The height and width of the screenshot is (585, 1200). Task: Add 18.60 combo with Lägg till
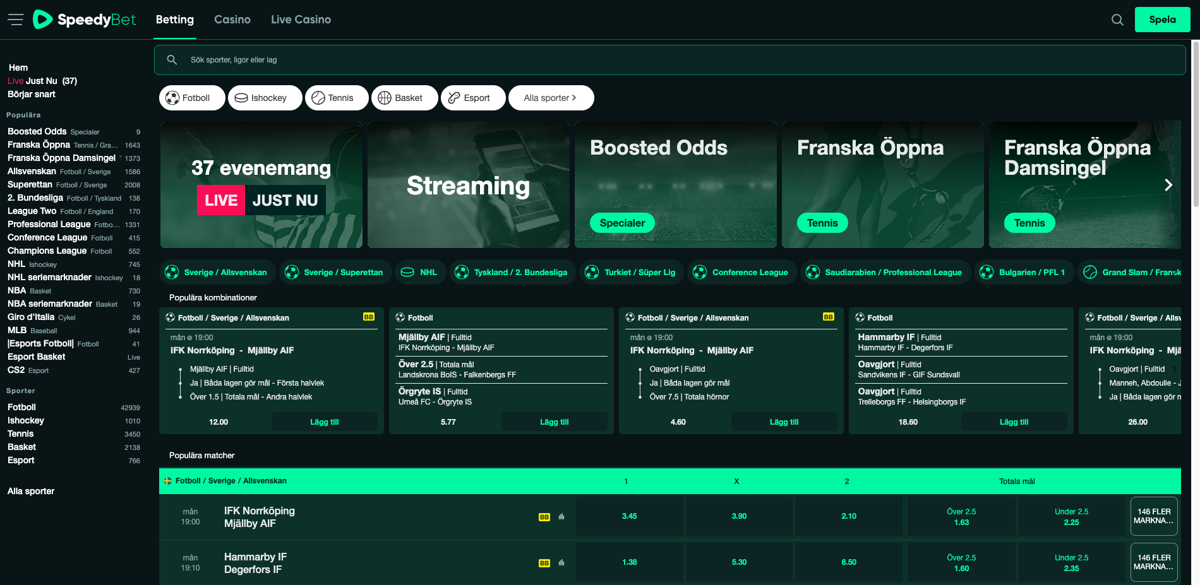click(1014, 422)
